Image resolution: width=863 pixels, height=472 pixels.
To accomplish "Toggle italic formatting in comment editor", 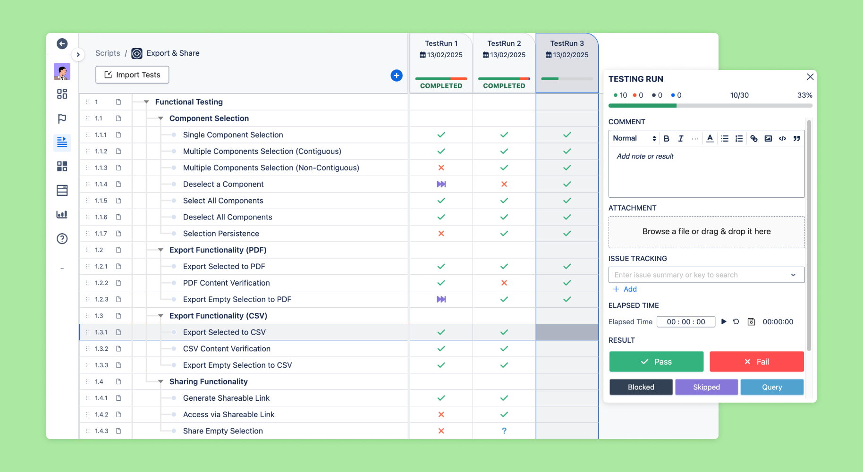I will tap(681, 138).
